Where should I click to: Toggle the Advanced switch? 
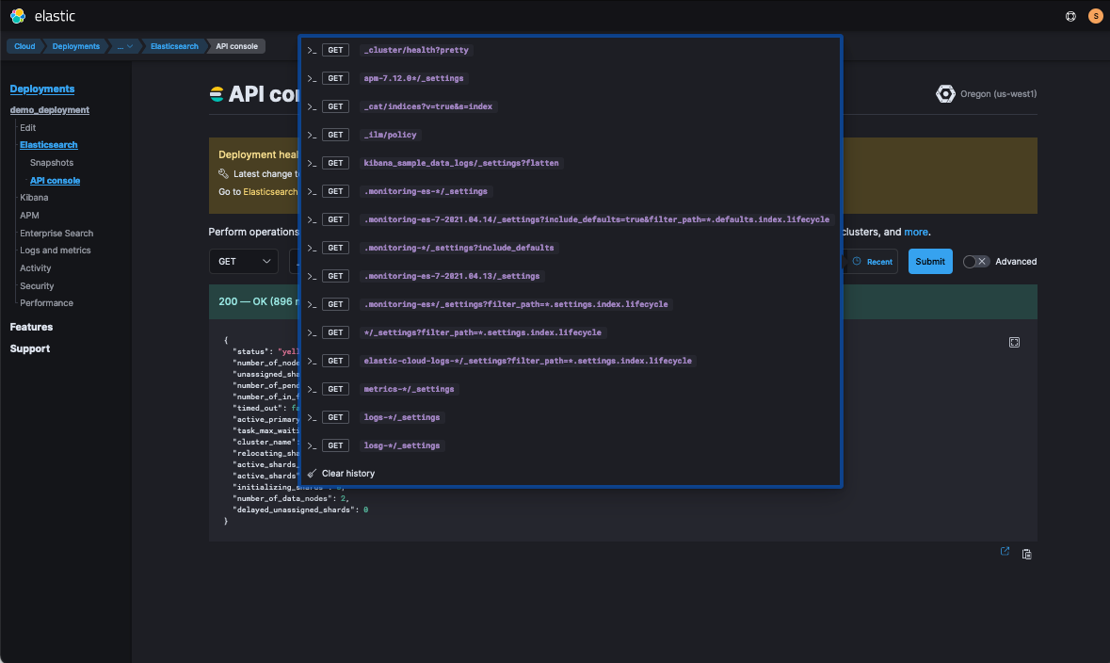(976, 262)
